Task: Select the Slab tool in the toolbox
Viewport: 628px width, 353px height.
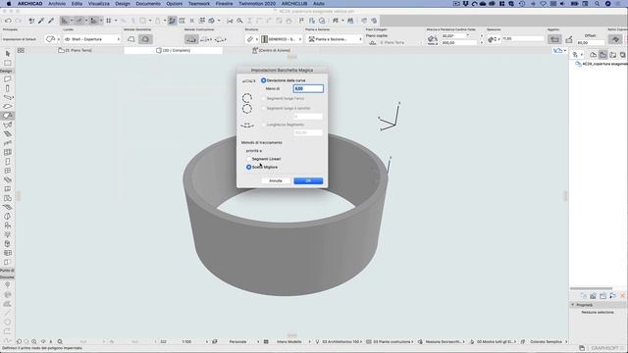Action: 8,107
